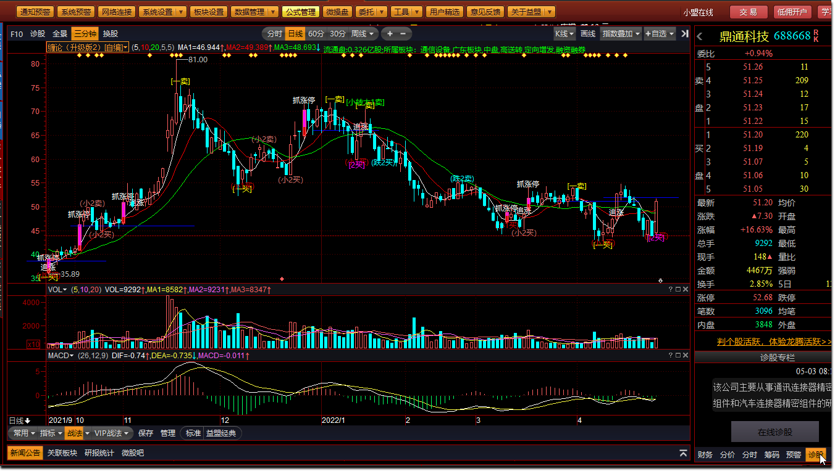Open the 系统设置 menu
The height and width of the screenshot is (471, 835).
162,12
